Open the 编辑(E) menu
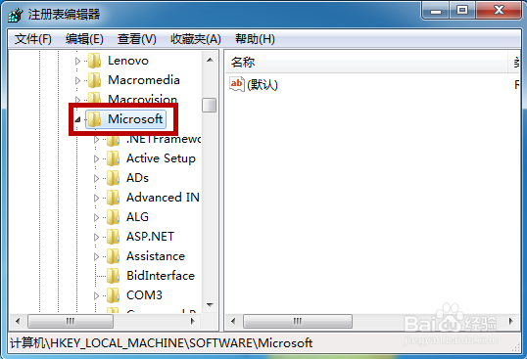This screenshot has width=527, height=359. pyautogui.click(x=84, y=39)
